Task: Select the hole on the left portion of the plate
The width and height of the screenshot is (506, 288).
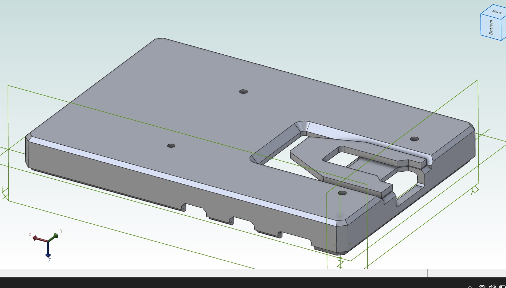Action: pos(171,145)
